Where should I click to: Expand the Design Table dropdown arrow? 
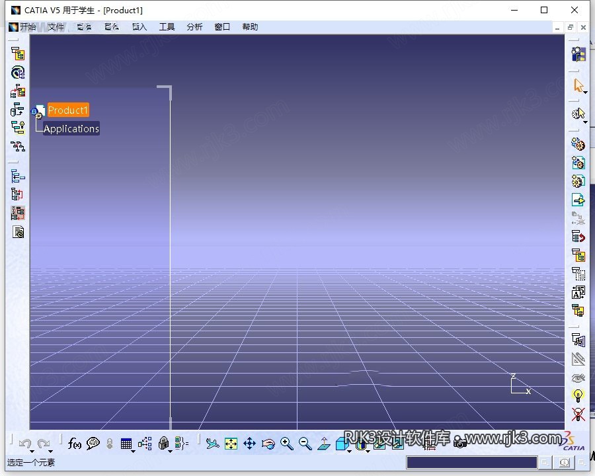(133, 452)
